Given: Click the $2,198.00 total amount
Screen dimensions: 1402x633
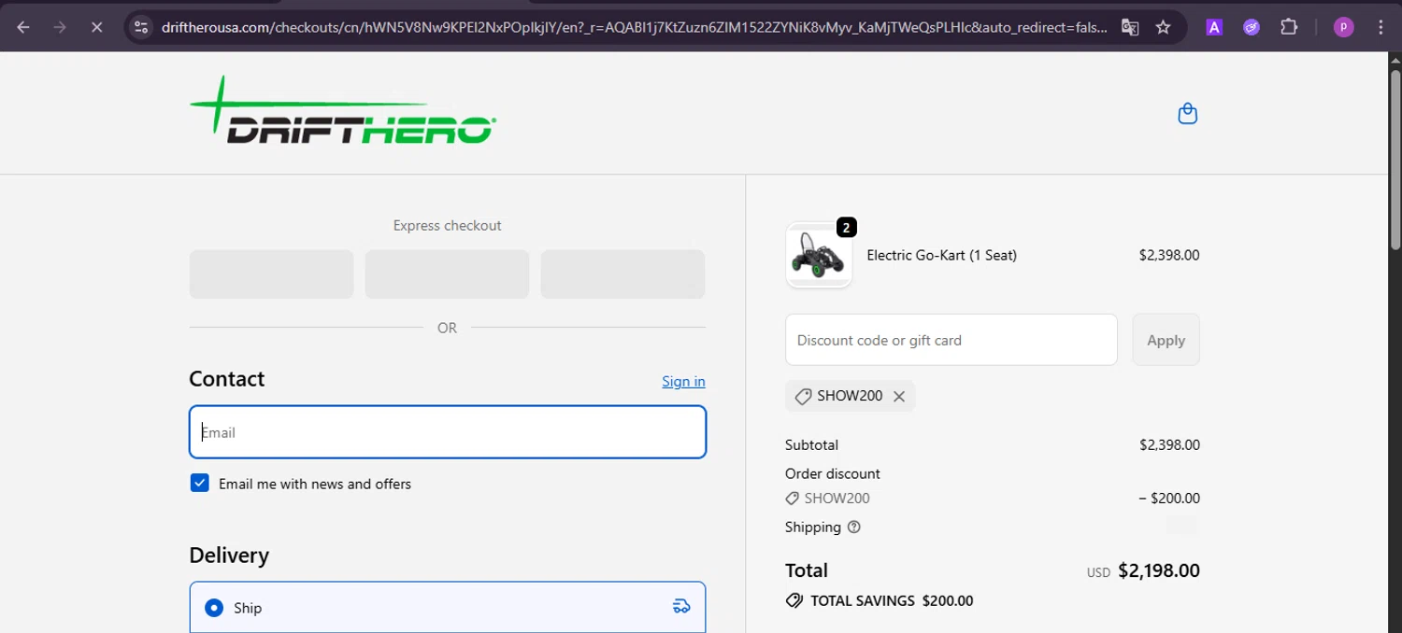Looking at the screenshot, I should 1159,570.
